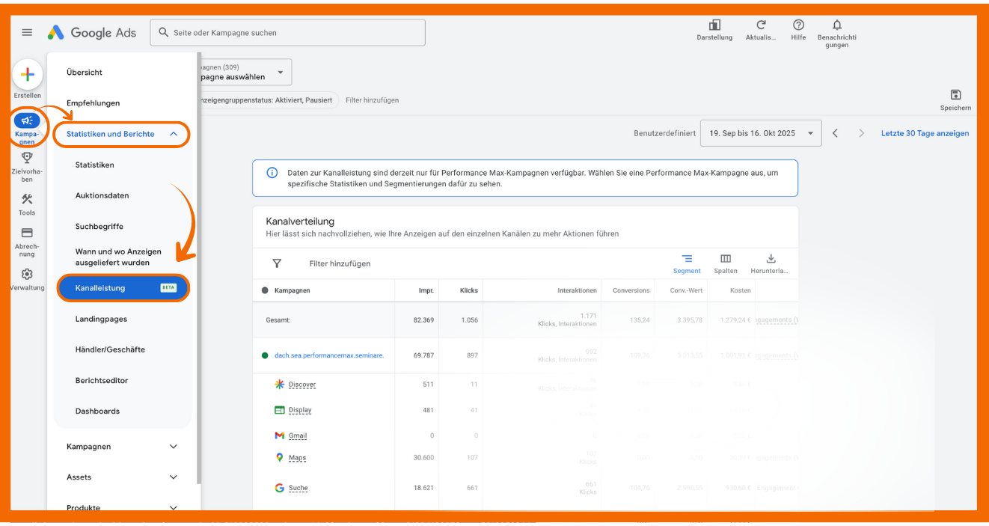Collapse Statistiken und Berichte section

174,134
